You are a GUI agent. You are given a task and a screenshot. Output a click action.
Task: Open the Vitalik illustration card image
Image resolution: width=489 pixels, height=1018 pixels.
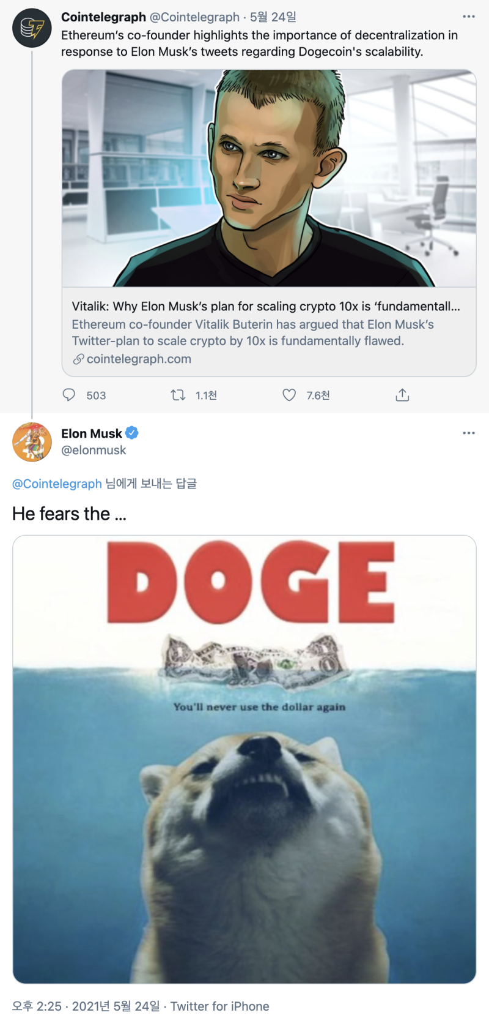pyautogui.click(x=269, y=178)
